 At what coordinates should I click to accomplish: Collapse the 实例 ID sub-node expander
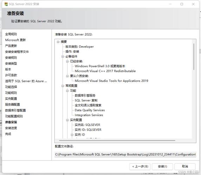click(72, 135)
